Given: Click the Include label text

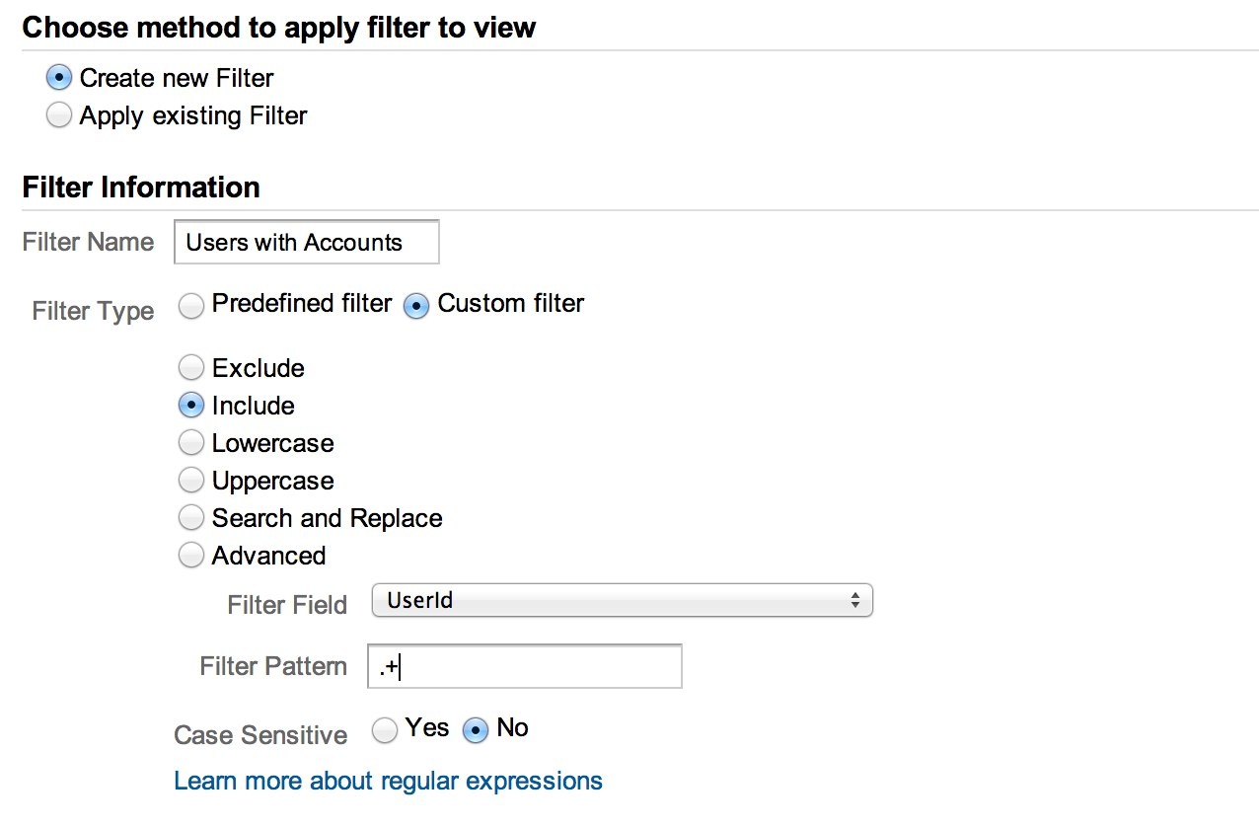Looking at the screenshot, I should [253, 406].
